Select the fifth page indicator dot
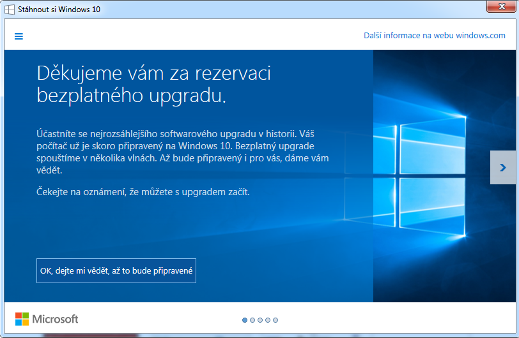 click(275, 320)
